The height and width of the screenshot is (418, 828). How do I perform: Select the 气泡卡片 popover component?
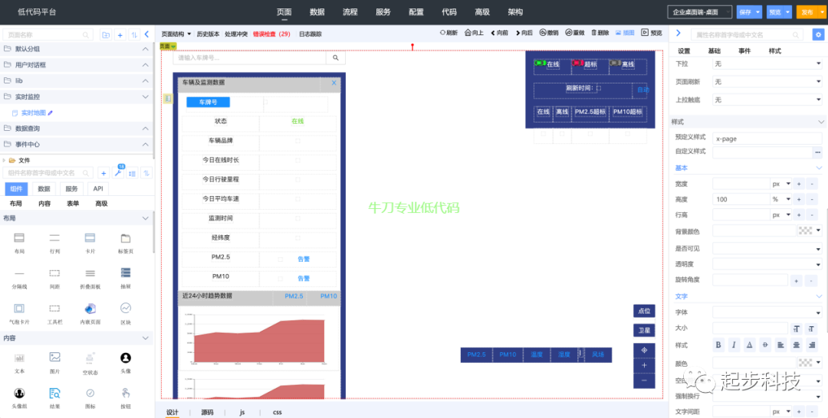(19, 309)
